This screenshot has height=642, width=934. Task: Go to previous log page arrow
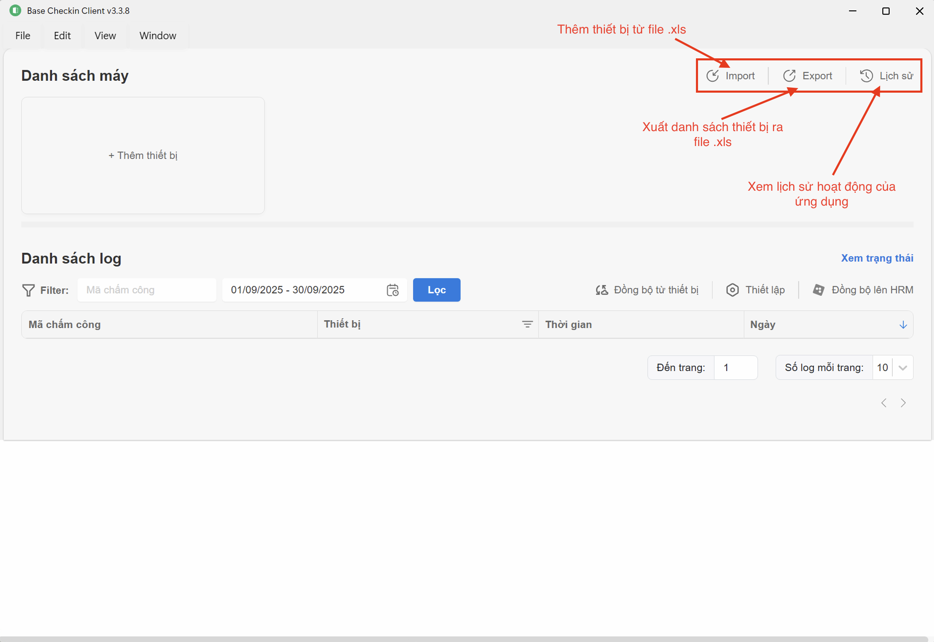point(884,402)
